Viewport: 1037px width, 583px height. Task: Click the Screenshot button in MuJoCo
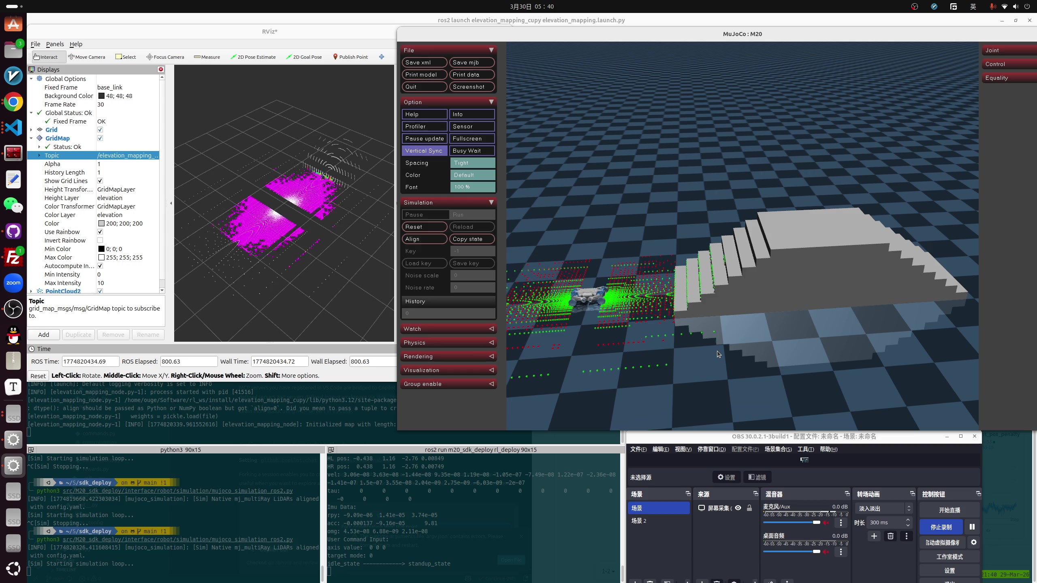(472, 87)
